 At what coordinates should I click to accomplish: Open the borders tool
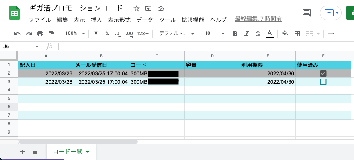tap(297, 34)
